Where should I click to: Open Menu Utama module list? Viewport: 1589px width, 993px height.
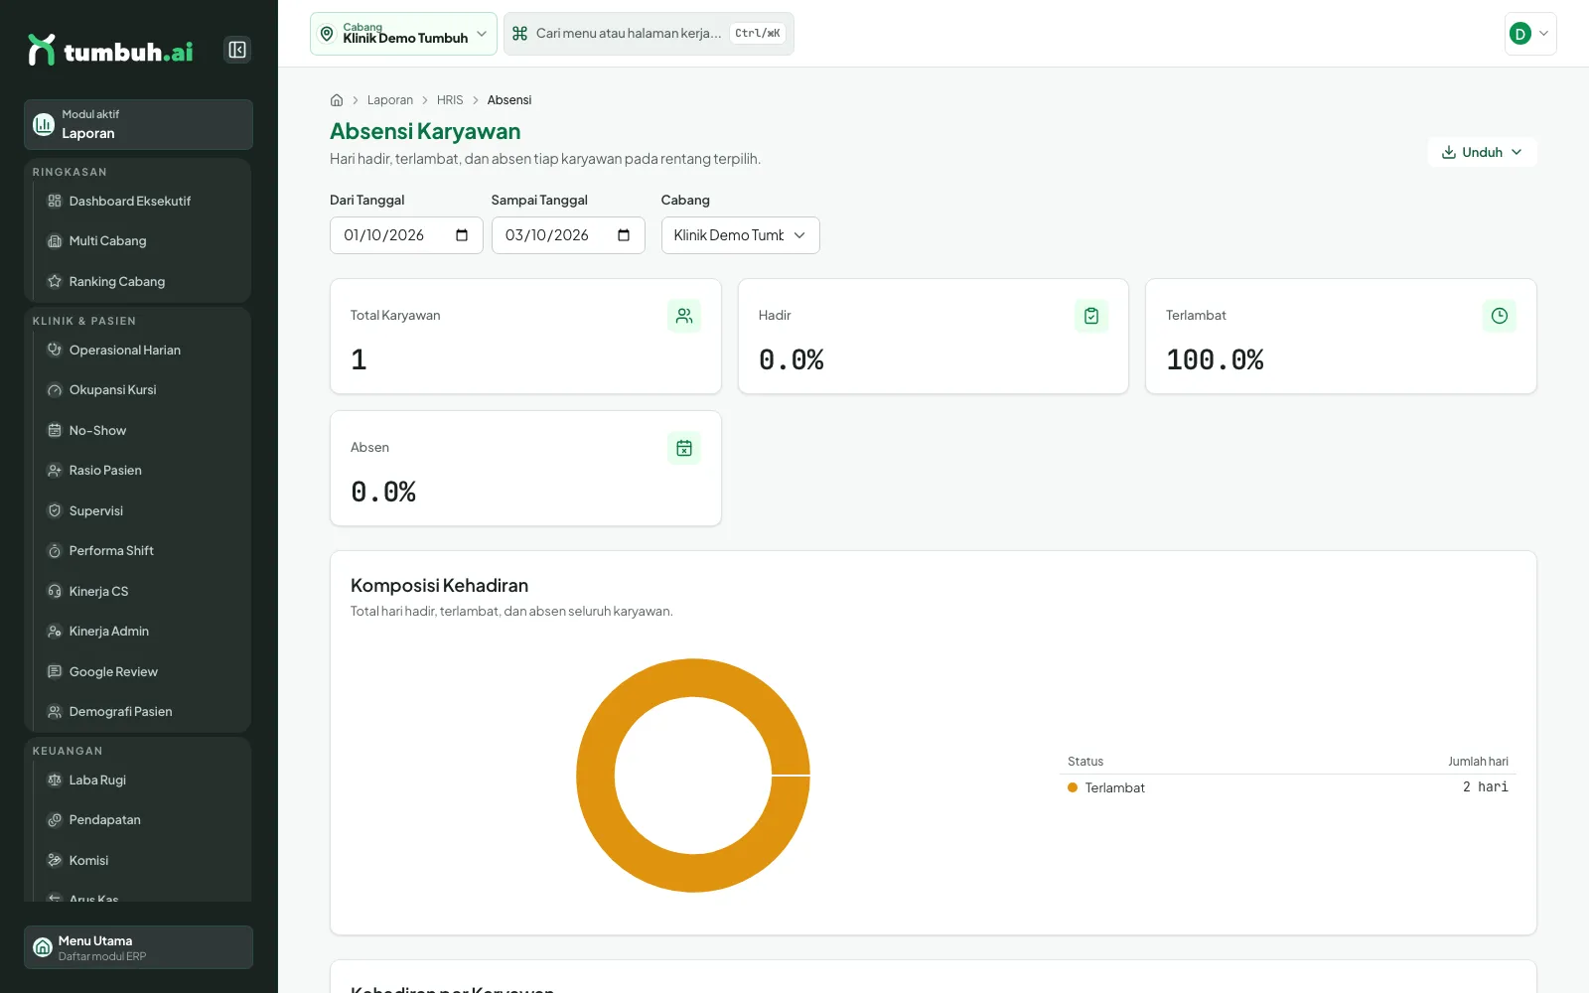(138, 947)
